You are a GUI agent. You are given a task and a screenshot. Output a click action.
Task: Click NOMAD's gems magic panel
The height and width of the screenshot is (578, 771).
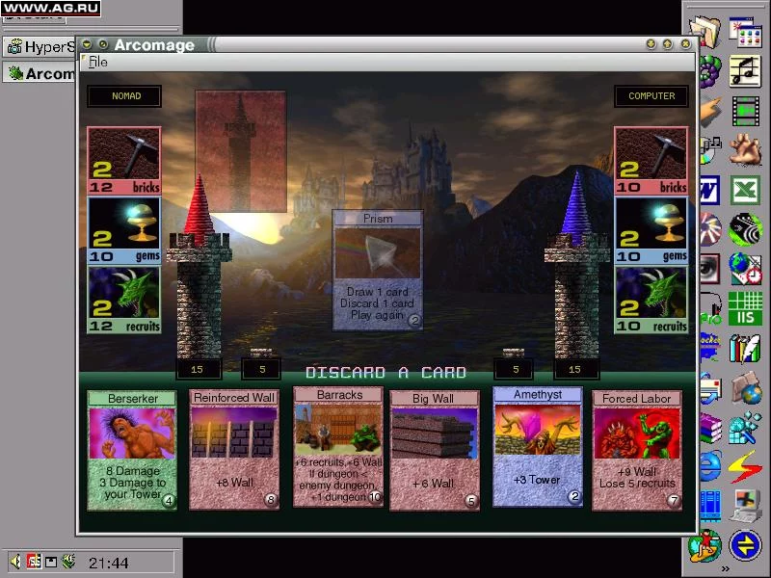pyautogui.click(x=124, y=230)
